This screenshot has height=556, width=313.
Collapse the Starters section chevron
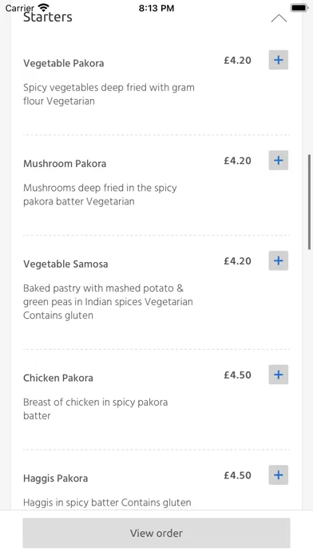pyautogui.click(x=279, y=18)
